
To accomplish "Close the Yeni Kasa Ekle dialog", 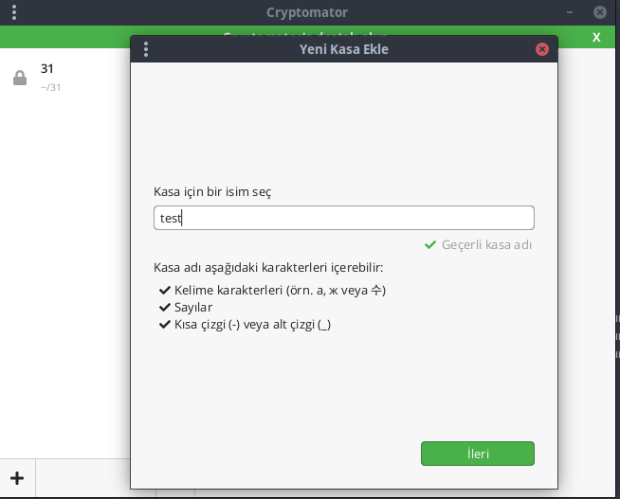I will 541,49.
